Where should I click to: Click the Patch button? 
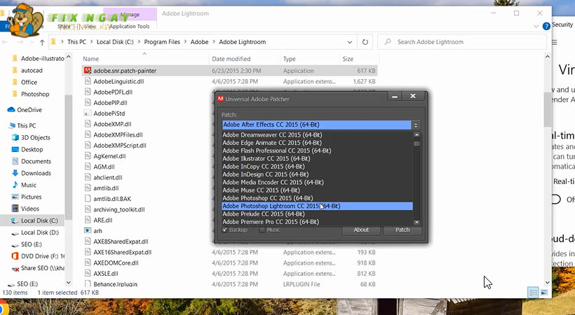pos(402,230)
